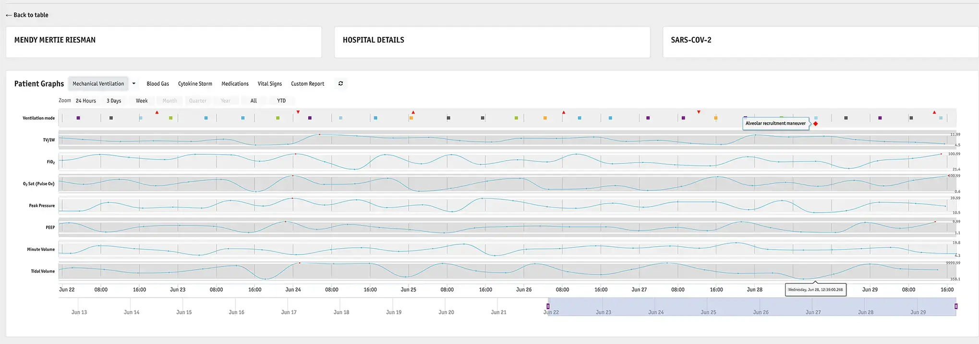Click the red down-triangle marker above Jun 24
The width and height of the screenshot is (979, 344).
(298, 112)
